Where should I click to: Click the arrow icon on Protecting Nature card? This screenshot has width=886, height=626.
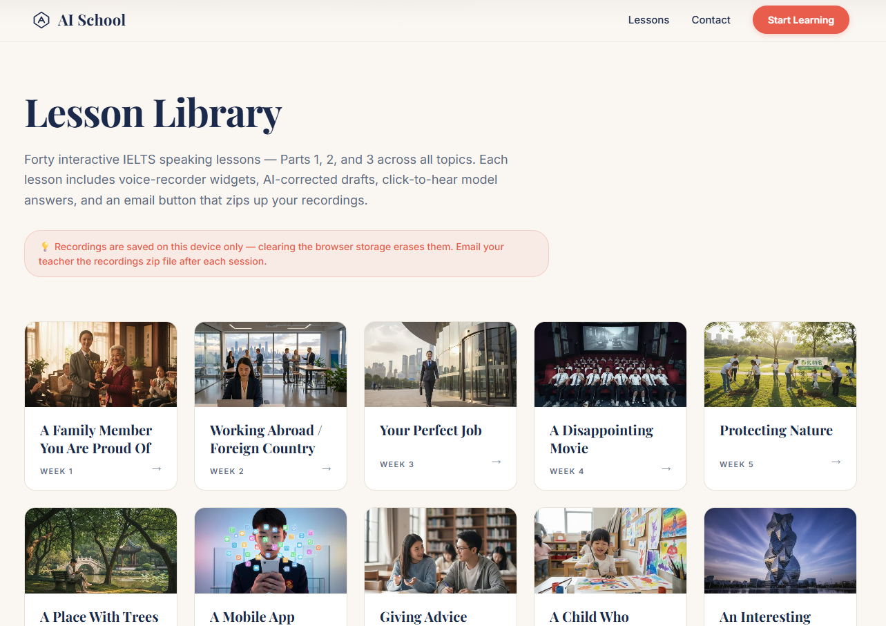click(836, 462)
